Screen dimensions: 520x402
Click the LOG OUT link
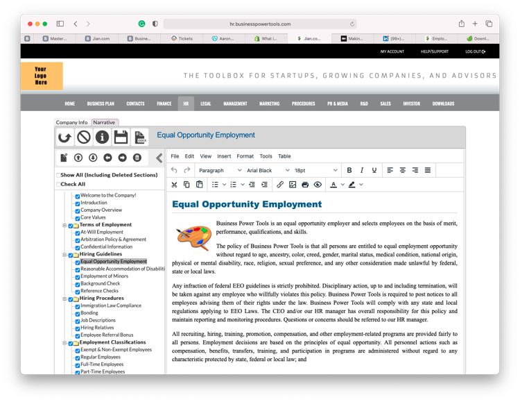click(475, 51)
